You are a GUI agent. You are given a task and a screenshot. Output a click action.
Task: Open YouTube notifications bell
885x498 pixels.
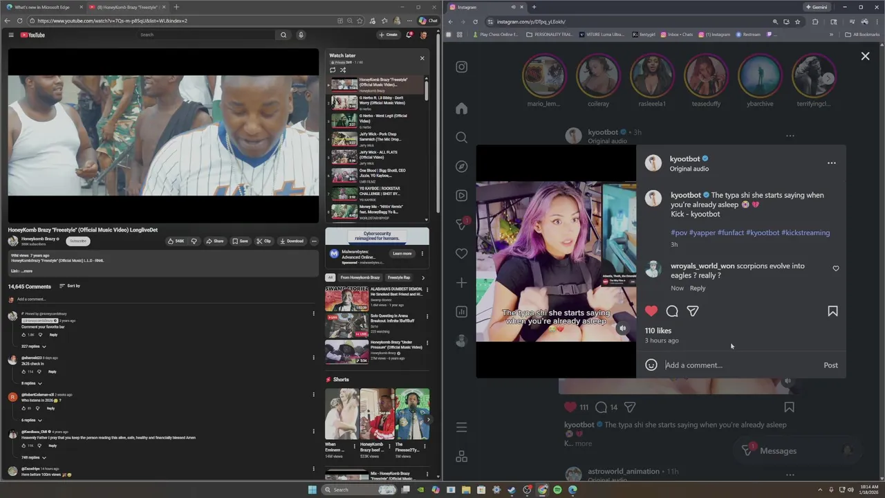[x=409, y=35]
